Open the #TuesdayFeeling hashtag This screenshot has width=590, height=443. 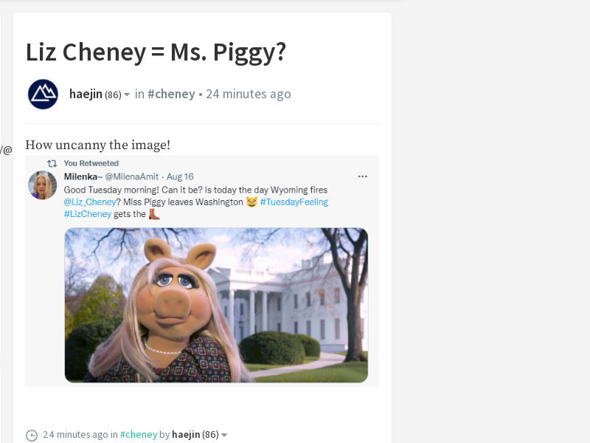pos(294,202)
